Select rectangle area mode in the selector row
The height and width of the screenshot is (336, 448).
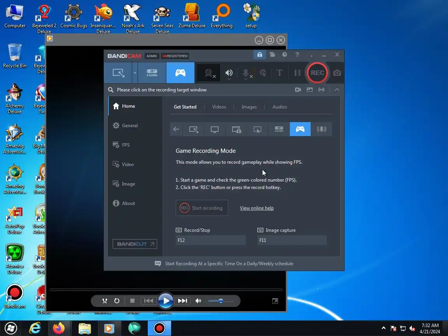pos(194,129)
